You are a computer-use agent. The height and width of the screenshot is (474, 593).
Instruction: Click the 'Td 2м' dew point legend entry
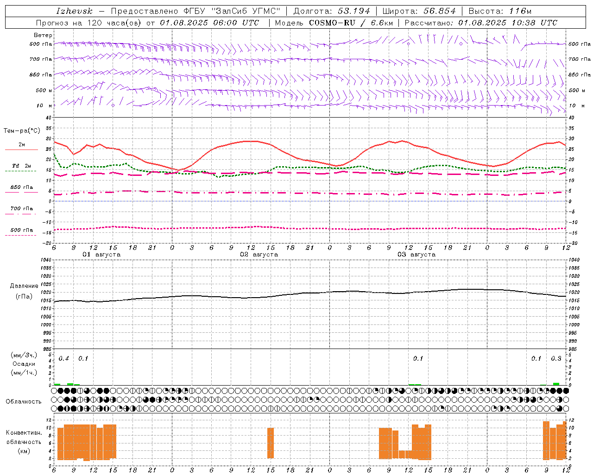[x=21, y=166]
